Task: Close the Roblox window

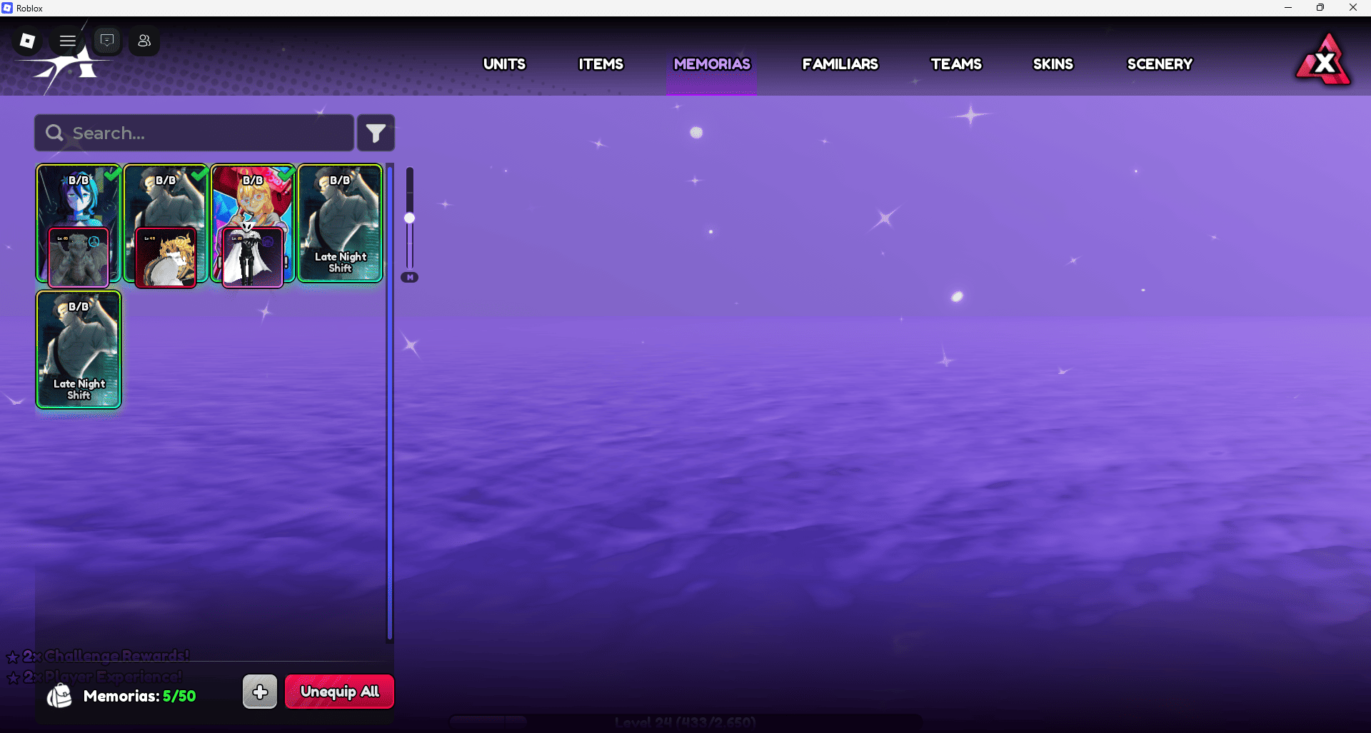Action: pyautogui.click(x=1353, y=8)
